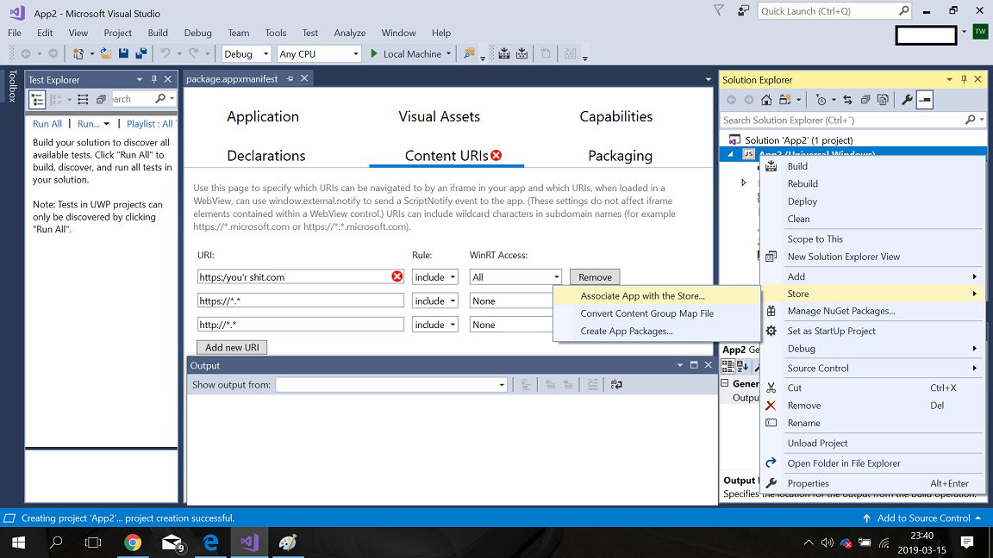Open Visual Studio from the taskbar
The height and width of the screenshot is (558, 993).
pyautogui.click(x=249, y=542)
